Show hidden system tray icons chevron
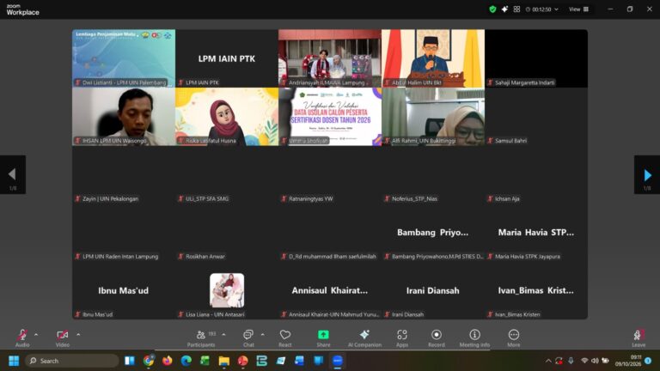The width and height of the screenshot is (660, 371). click(x=548, y=361)
